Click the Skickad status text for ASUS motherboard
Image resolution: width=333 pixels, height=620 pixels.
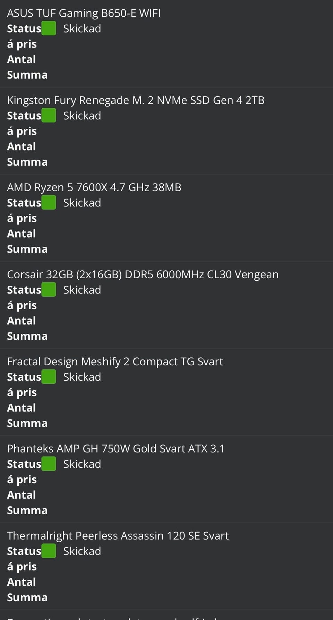pyautogui.click(x=82, y=28)
